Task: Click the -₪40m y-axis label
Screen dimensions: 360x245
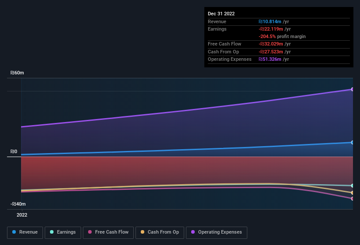Action: click(x=18, y=204)
